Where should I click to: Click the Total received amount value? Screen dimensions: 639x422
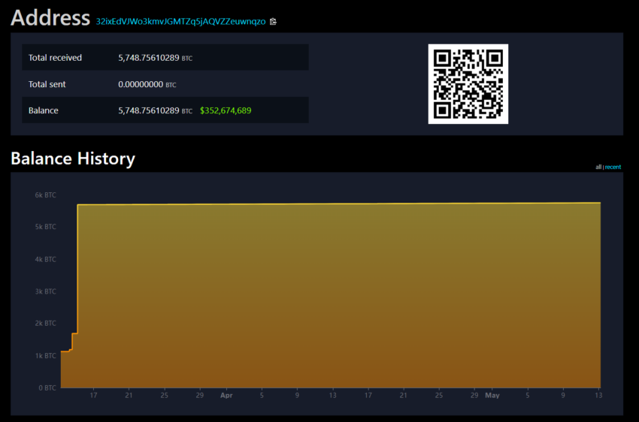pyautogui.click(x=149, y=58)
